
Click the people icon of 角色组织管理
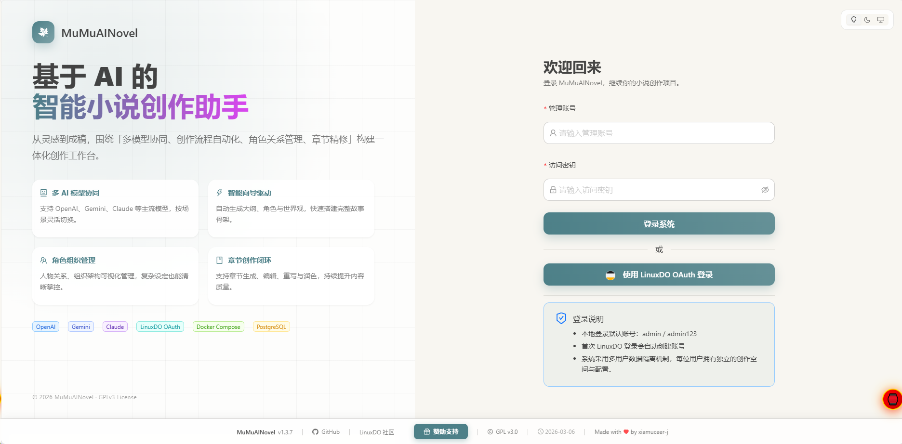coord(43,260)
